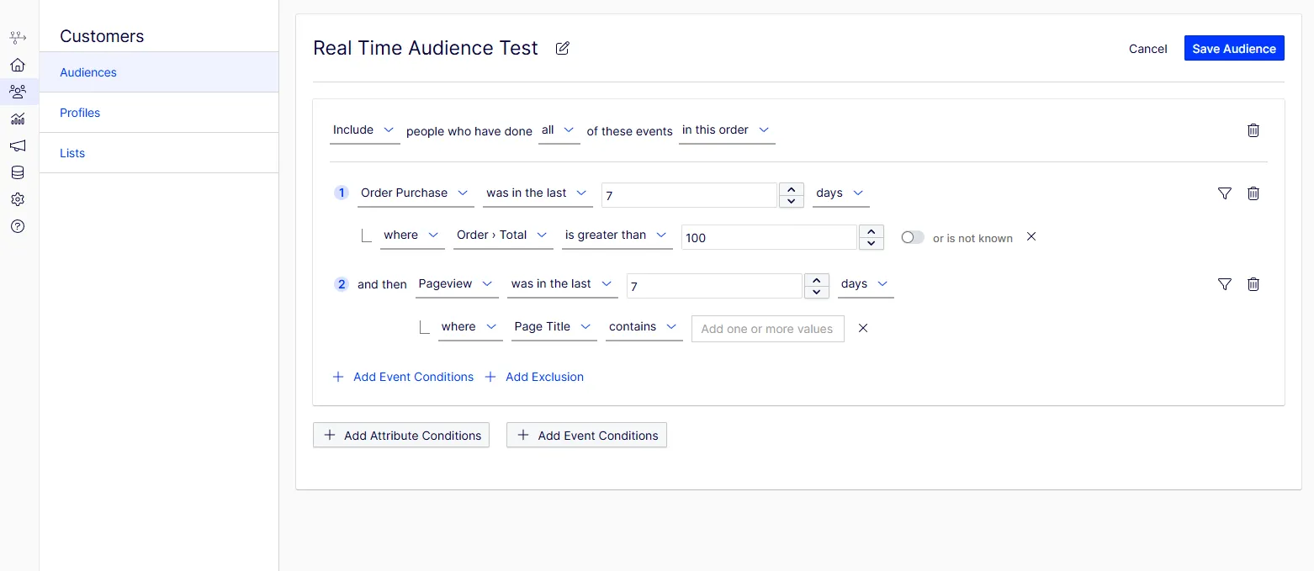Open the Pageview event dropdown
The height and width of the screenshot is (571, 1314).
457,284
